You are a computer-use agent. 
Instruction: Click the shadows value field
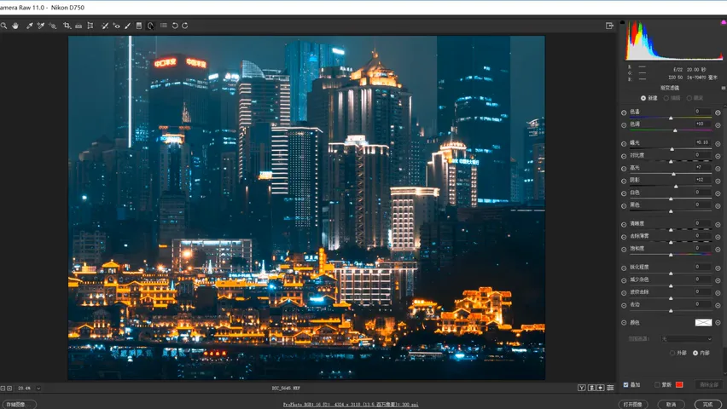click(x=702, y=180)
